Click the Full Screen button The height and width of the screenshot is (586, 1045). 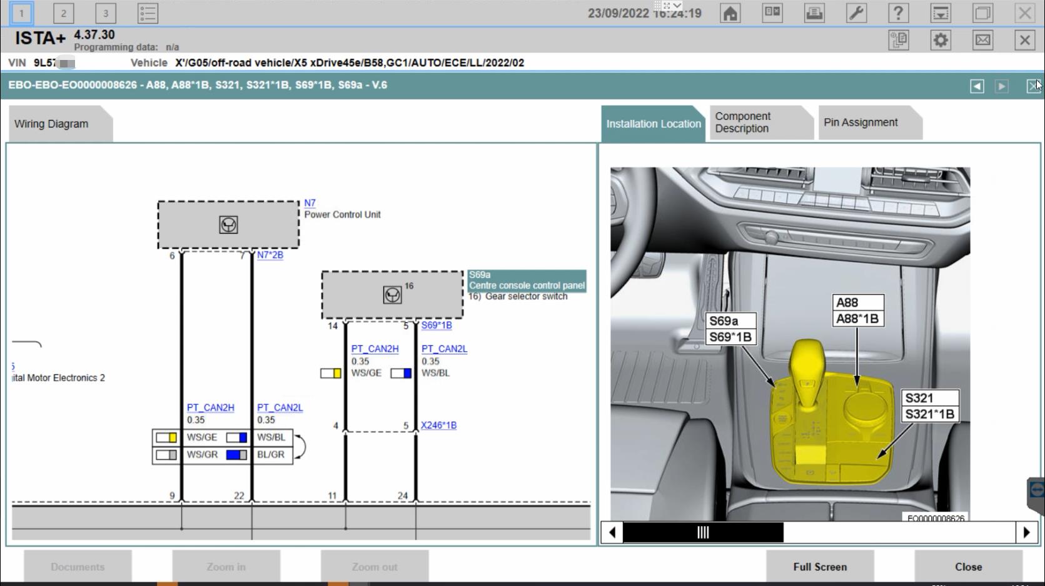click(x=820, y=567)
